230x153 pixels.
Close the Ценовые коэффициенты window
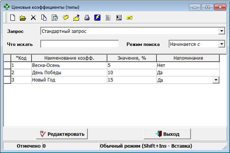[220, 7]
